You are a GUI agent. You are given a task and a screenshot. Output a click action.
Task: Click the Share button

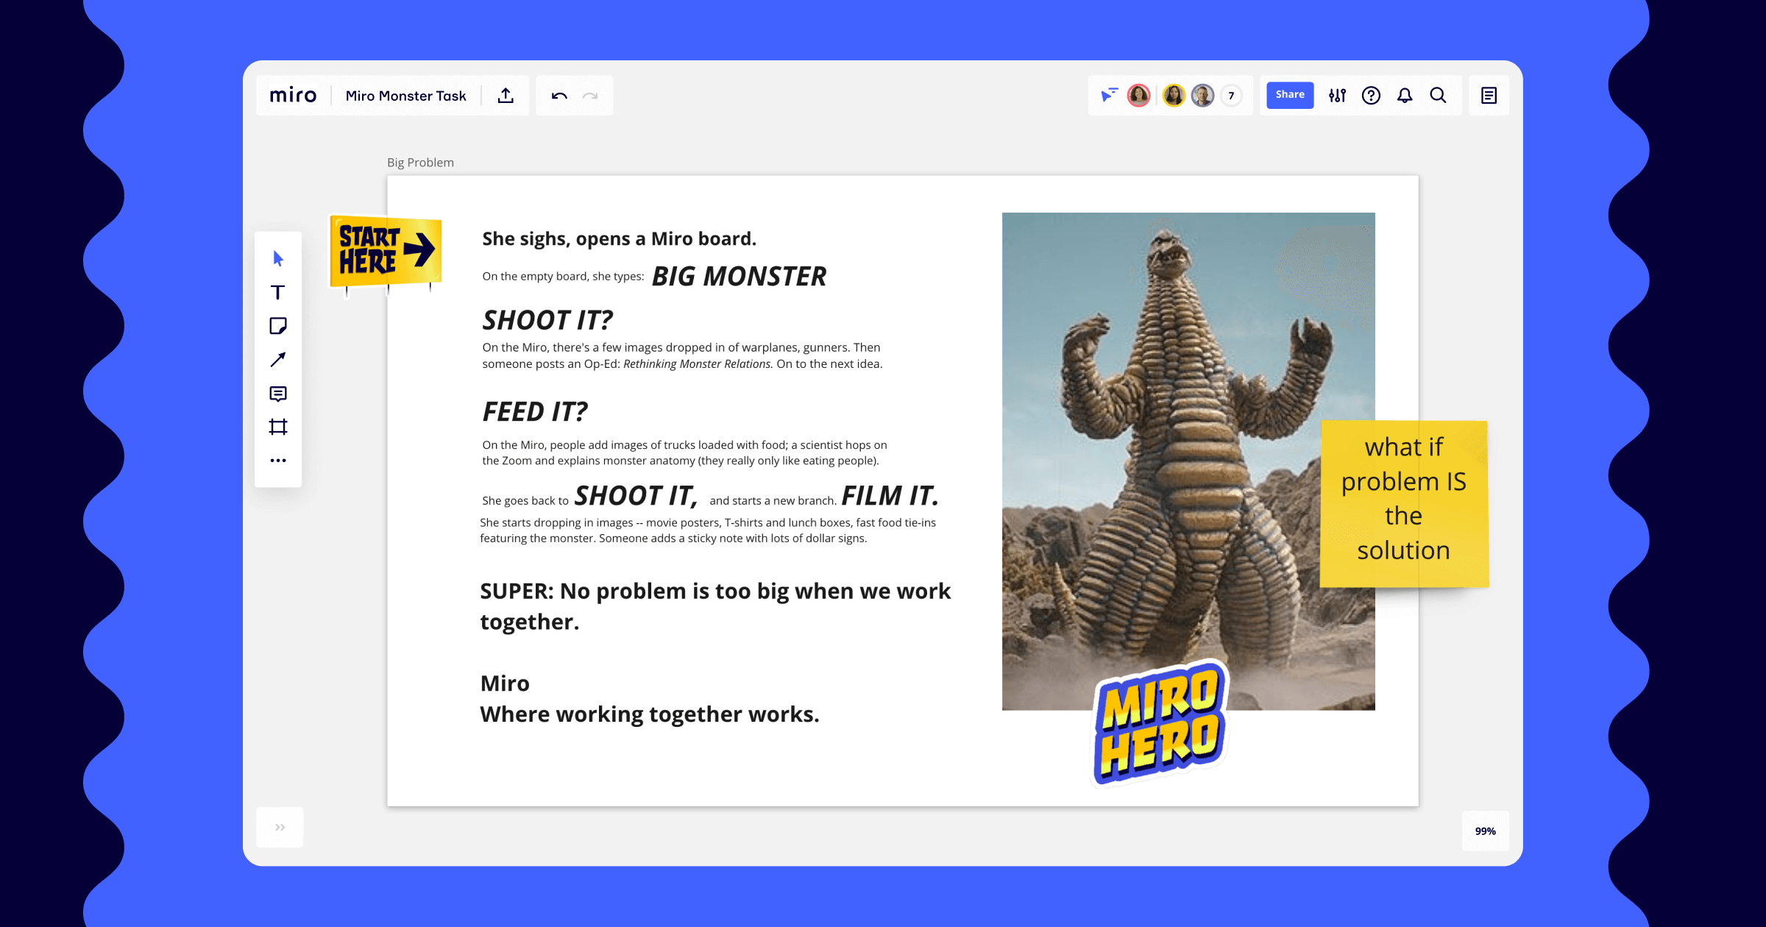tap(1290, 95)
